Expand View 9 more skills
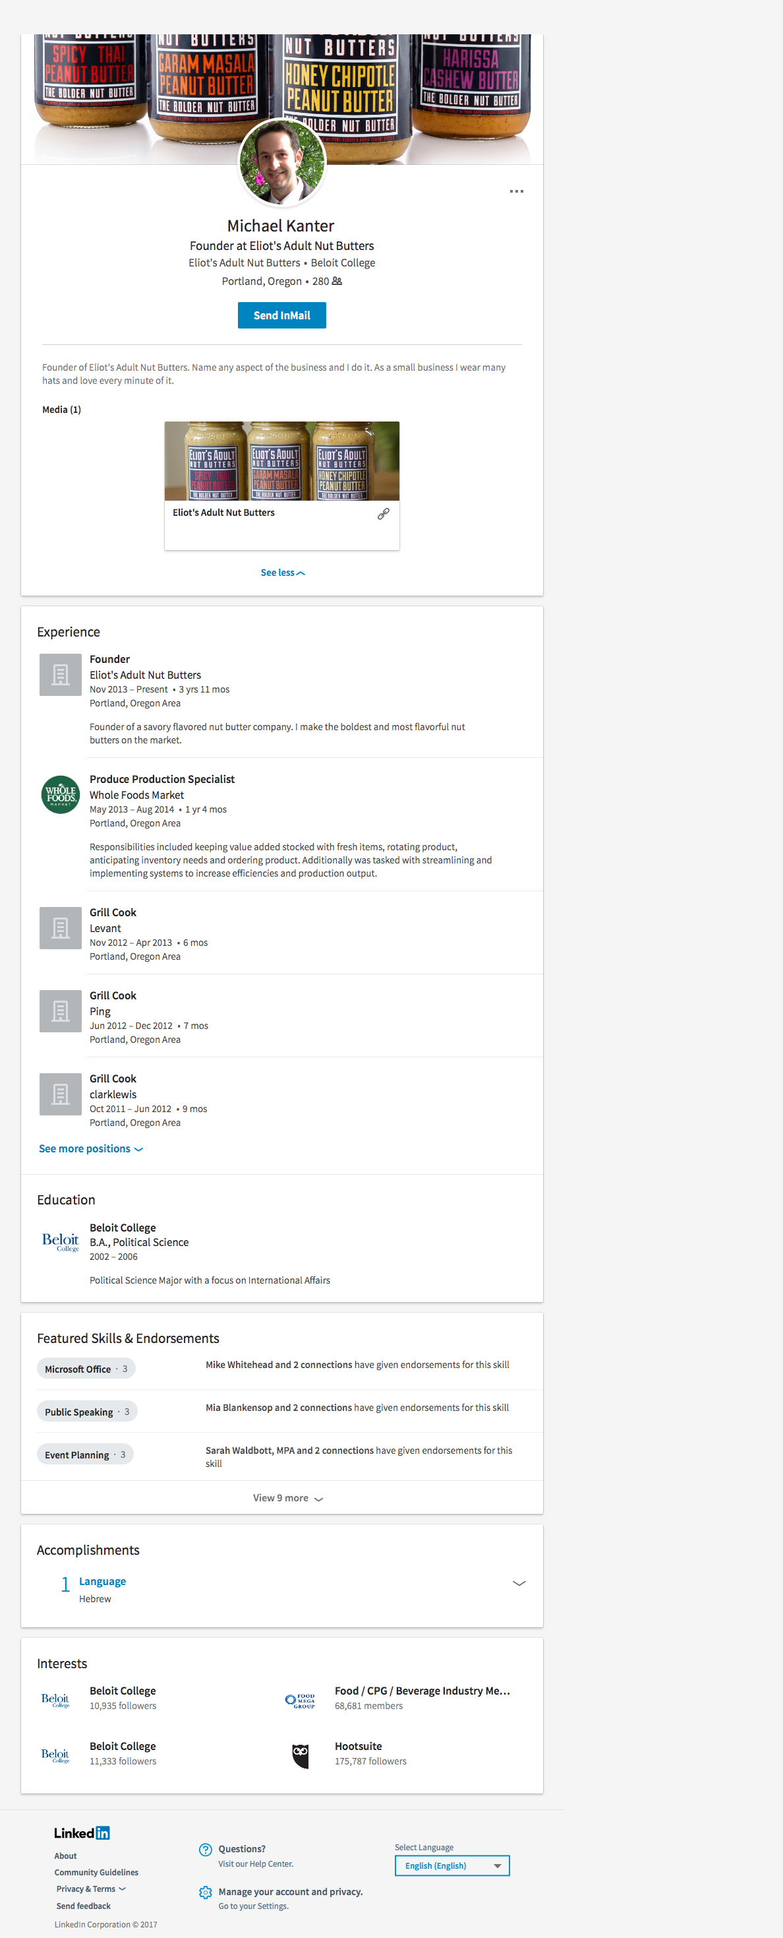Viewport: 783px width, 1938px height. pyautogui.click(x=288, y=1498)
